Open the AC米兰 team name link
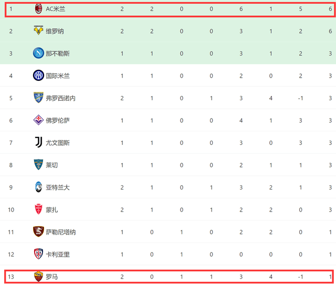The image size is (336, 286). coord(56,9)
